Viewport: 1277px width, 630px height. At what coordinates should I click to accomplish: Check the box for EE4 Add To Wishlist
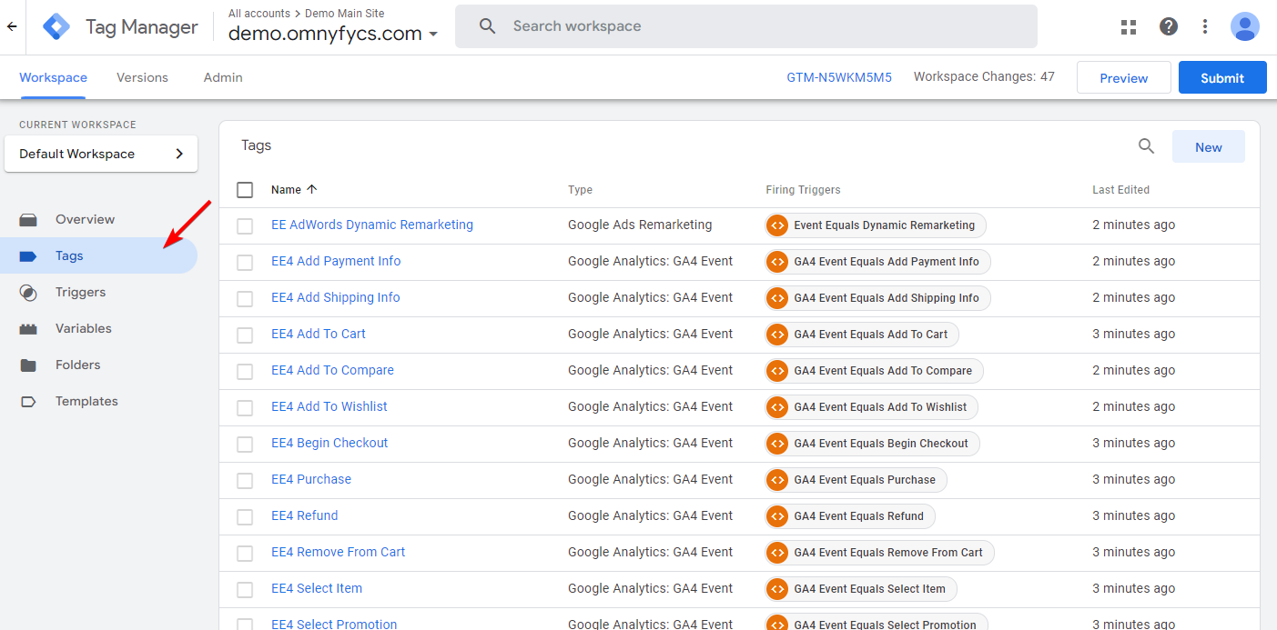click(x=245, y=408)
